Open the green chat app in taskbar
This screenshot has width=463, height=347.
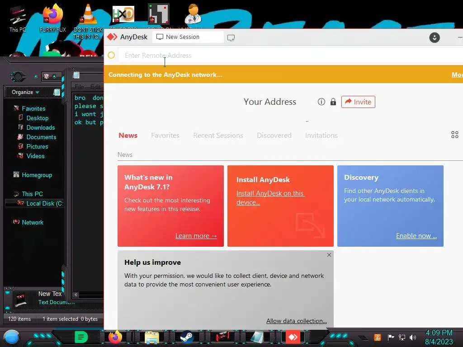(x=81, y=337)
